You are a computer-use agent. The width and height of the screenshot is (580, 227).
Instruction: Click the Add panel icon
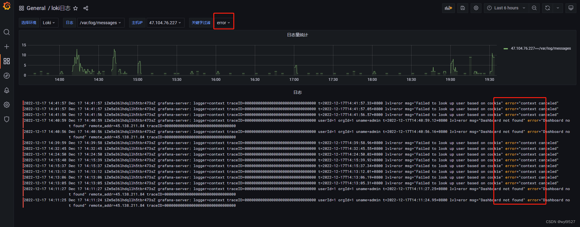pyautogui.click(x=448, y=8)
